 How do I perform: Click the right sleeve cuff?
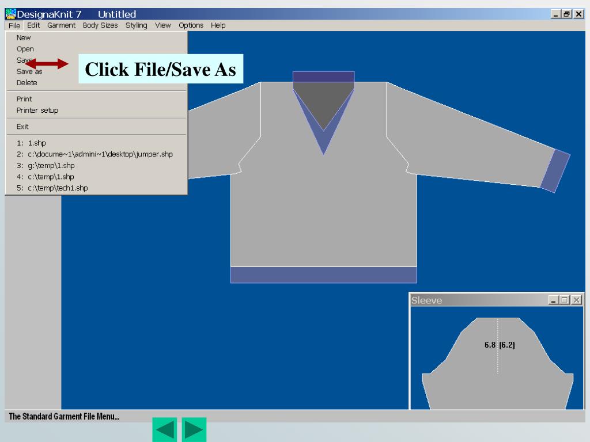click(x=555, y=171)
